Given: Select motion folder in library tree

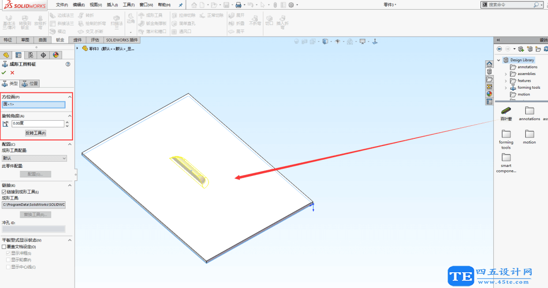Looking at the screenshot, I should click(x=520, y=95).
